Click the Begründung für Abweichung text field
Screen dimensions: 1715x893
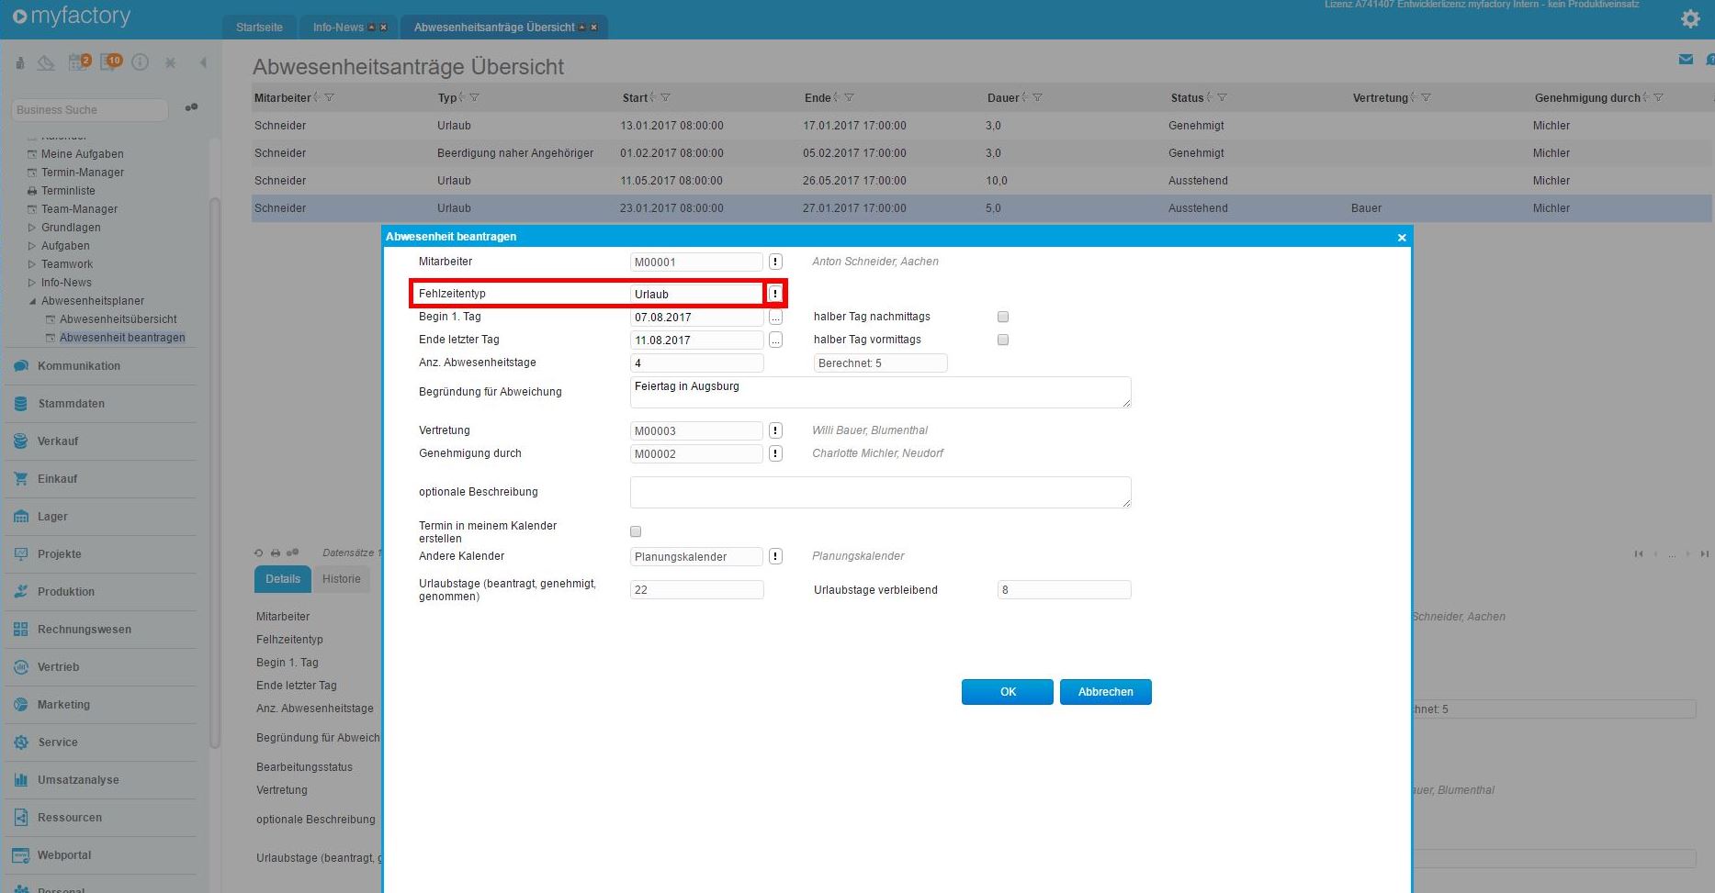(x=879, y=392)
